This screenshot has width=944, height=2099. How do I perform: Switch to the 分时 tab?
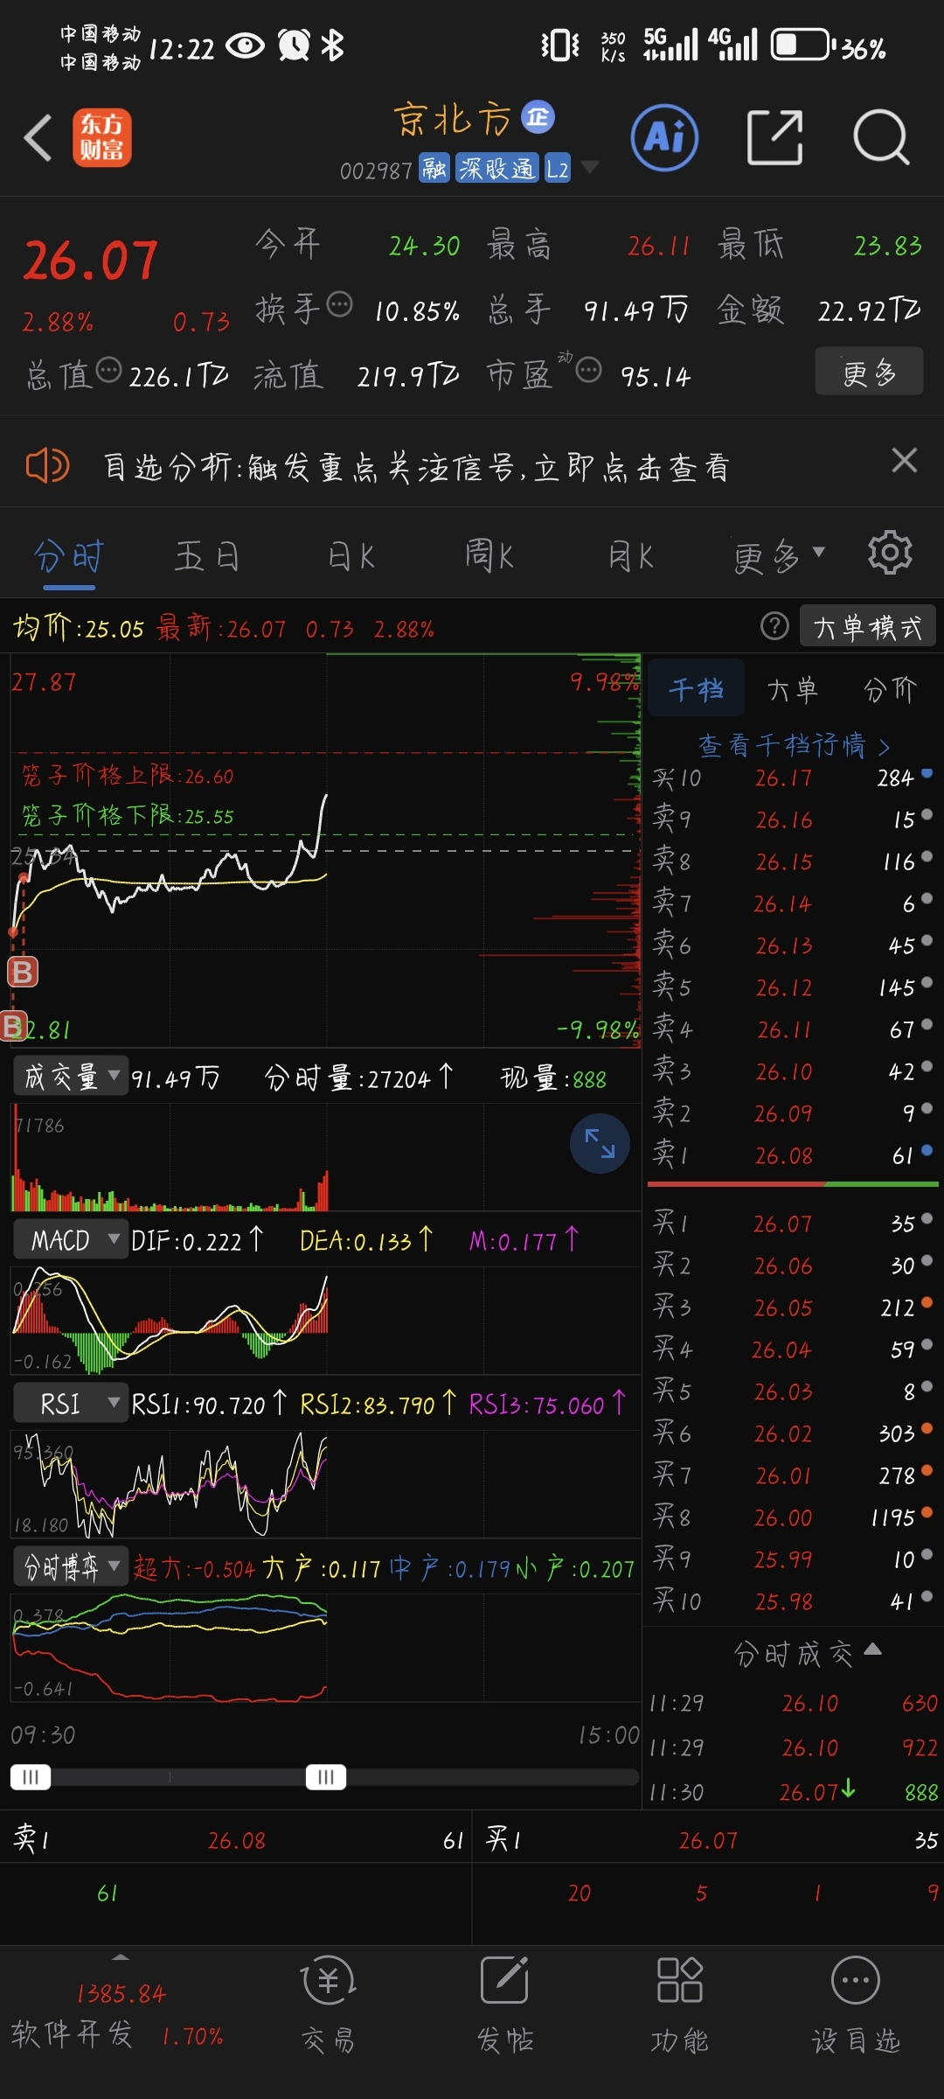69,556
